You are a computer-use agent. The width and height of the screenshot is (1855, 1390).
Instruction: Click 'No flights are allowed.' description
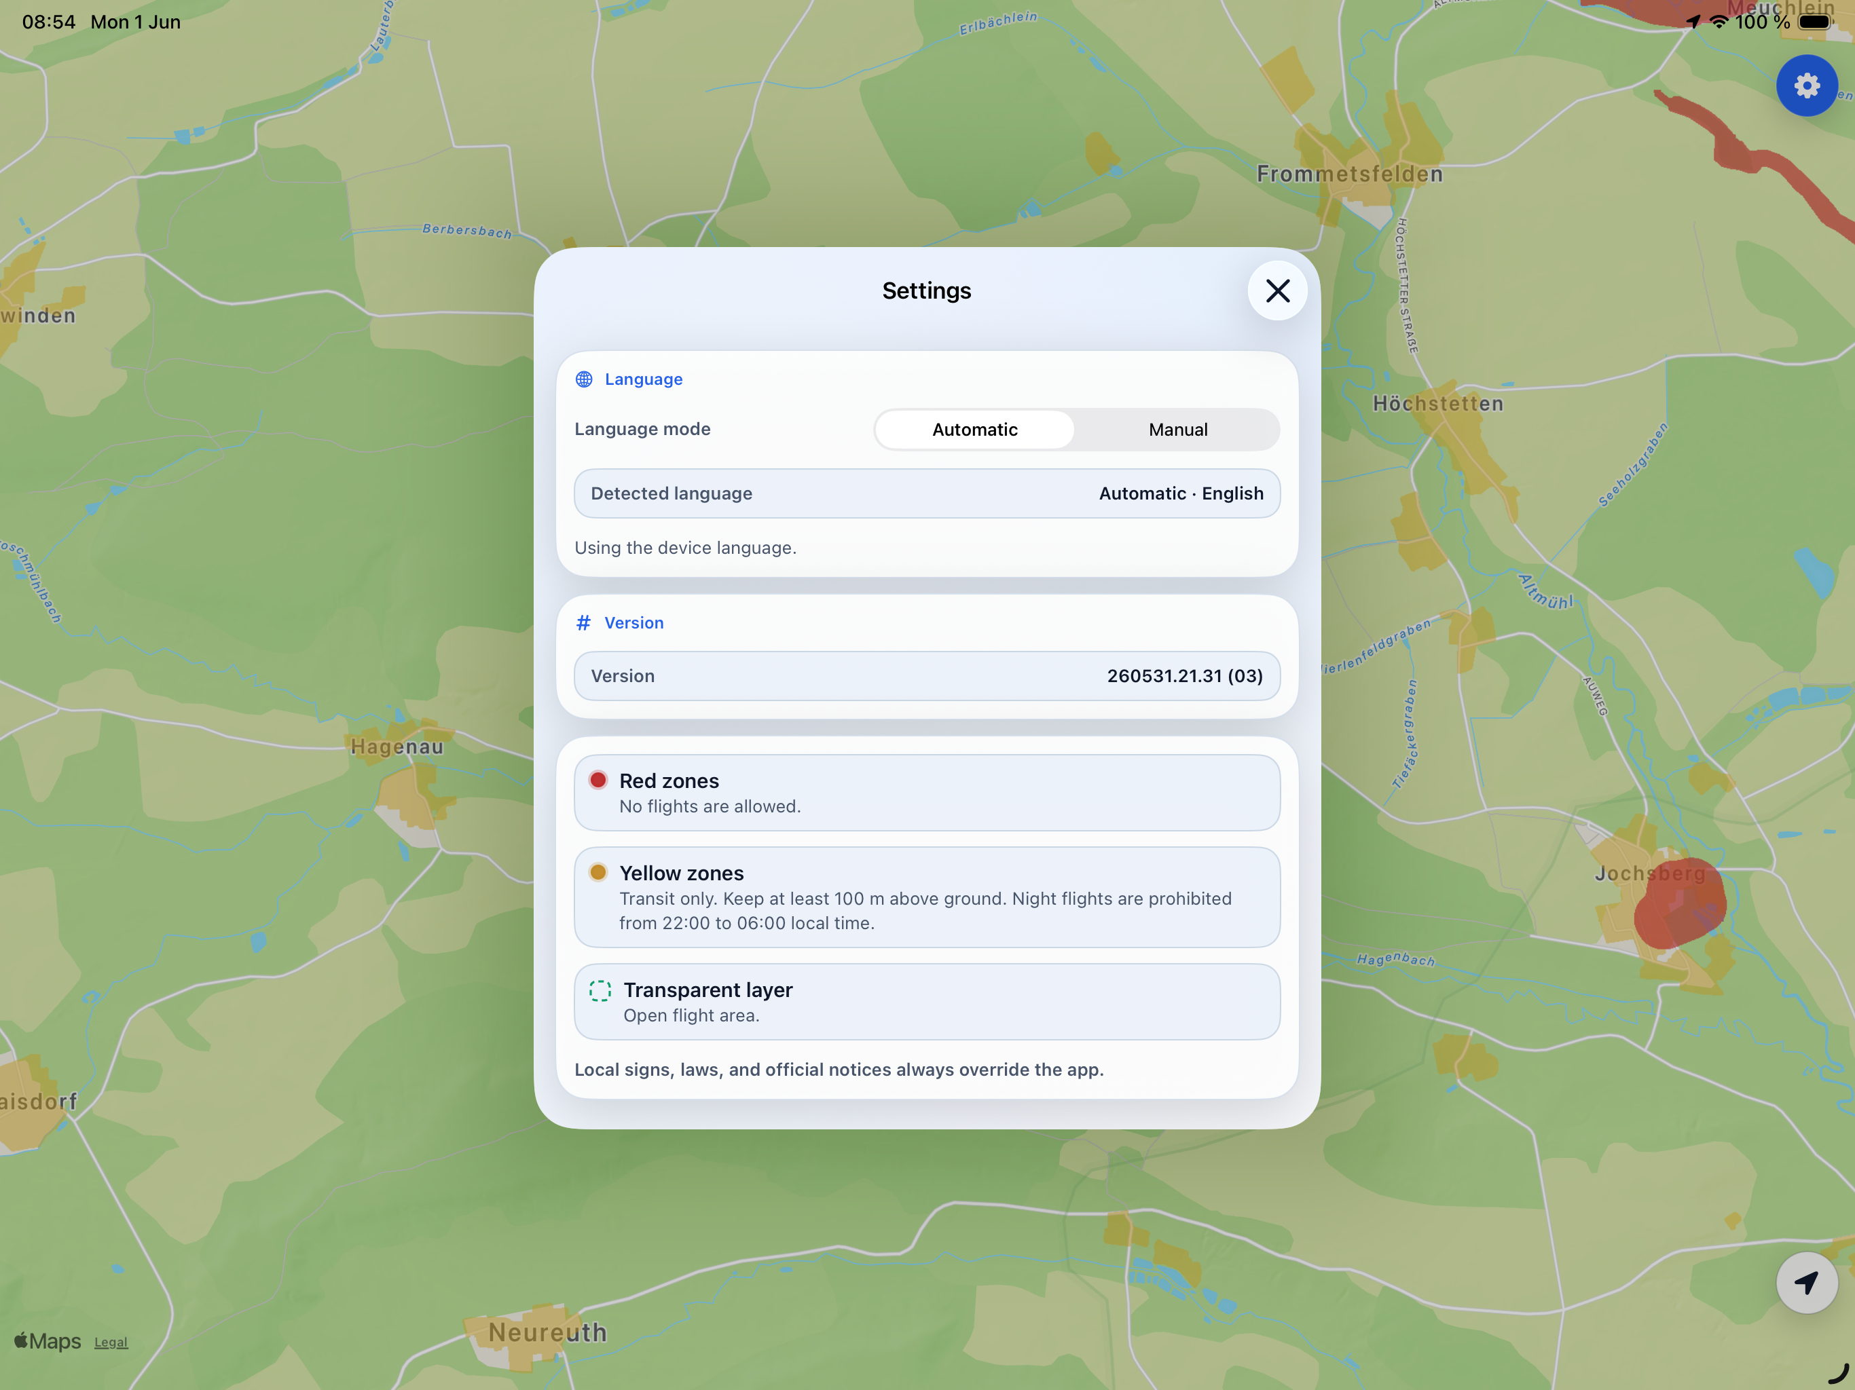tap(710, 806)
